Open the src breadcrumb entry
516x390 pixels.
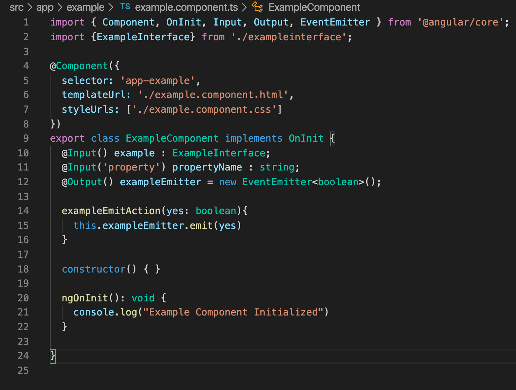16,7
